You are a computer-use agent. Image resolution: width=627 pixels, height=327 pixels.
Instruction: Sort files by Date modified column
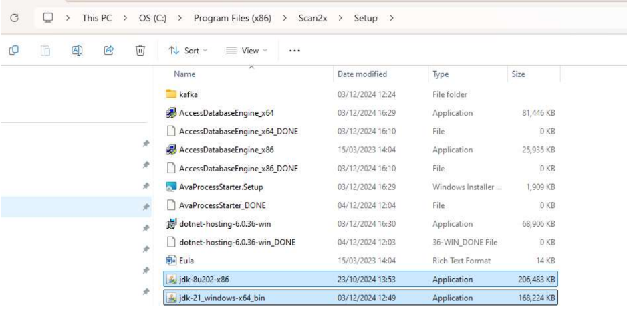tap(362, 74)
